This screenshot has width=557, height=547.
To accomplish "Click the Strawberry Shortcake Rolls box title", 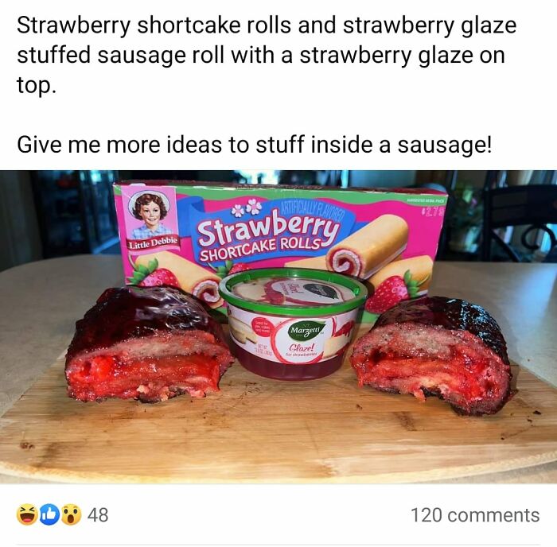I will coord(268,240).
